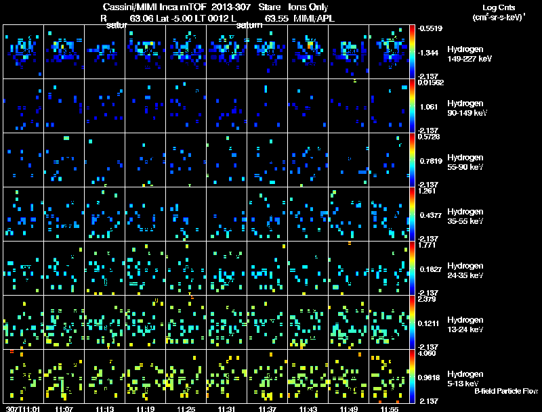542x412 pixels.
Task: Click the 307T11:01 time axis label
Action: tap(23, 409)
